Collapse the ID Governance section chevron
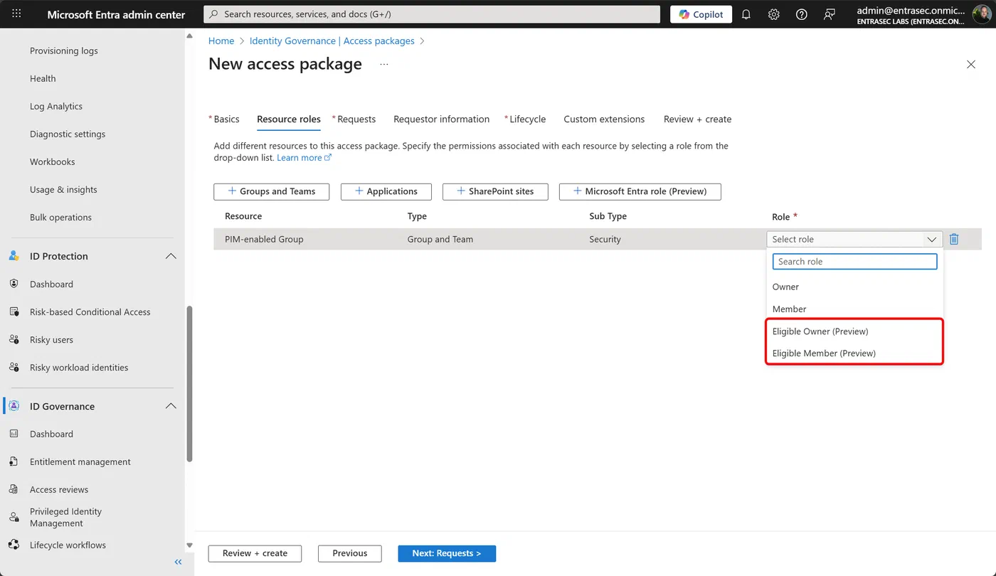 (x=171, y=406)
